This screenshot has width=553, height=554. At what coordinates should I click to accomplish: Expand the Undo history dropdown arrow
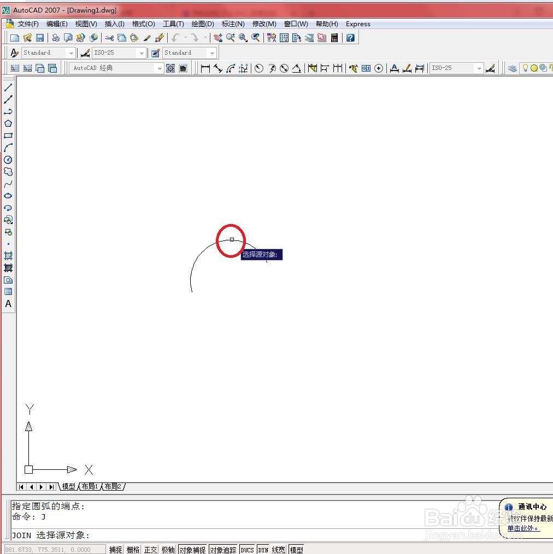[185, 38]
